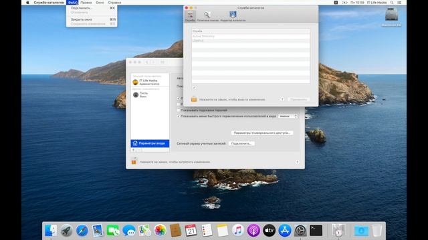Open Notes from the dock

[x=222, y=231]
